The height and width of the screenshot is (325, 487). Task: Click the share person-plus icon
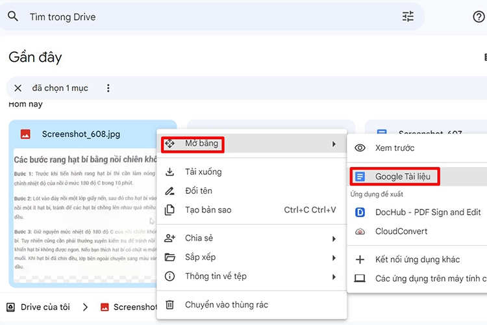coord(169,239)
